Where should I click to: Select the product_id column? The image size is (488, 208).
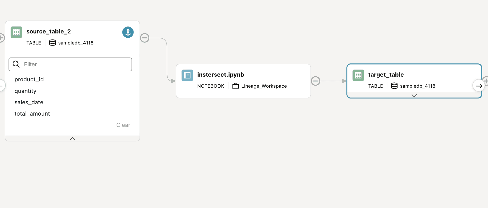click(29, 80)
